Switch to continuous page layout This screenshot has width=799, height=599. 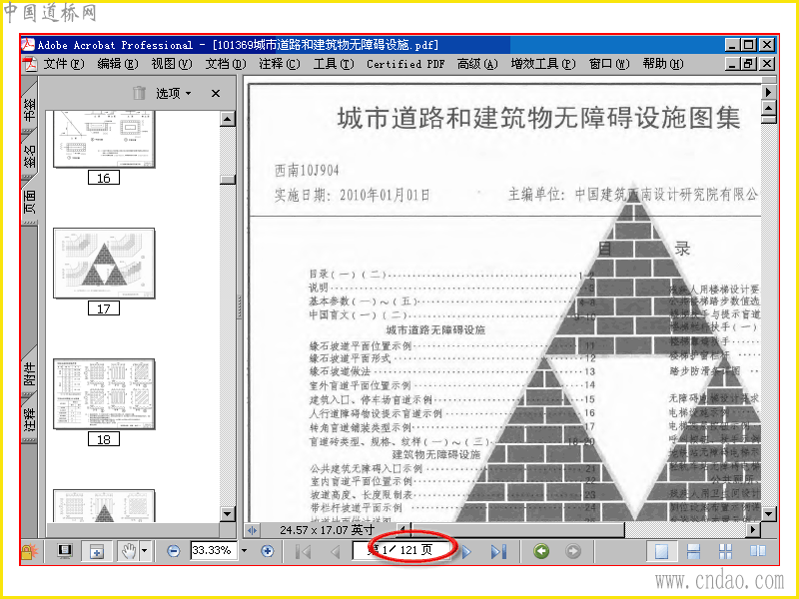[x=693, y=551]
